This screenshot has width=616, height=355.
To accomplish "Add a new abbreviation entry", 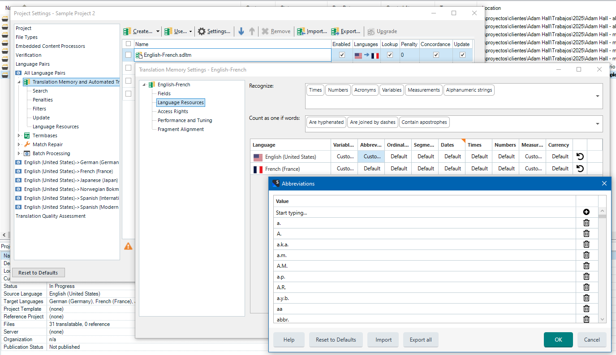I will tap(586, 212).
